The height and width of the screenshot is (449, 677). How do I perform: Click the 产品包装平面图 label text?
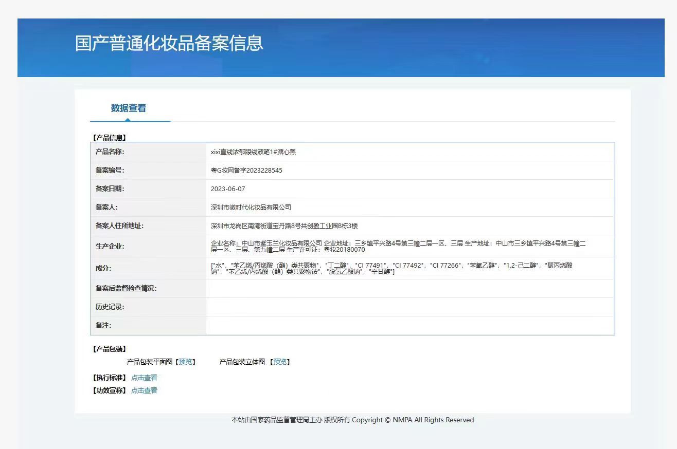150,362
